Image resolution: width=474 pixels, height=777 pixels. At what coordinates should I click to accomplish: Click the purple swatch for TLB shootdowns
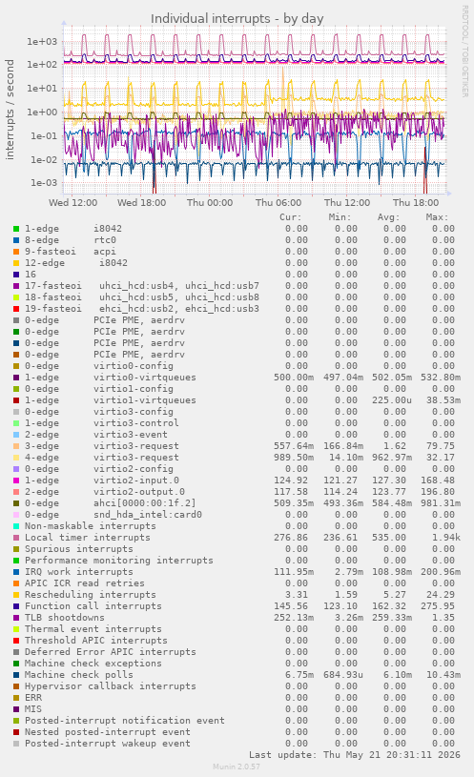(16, 618)
